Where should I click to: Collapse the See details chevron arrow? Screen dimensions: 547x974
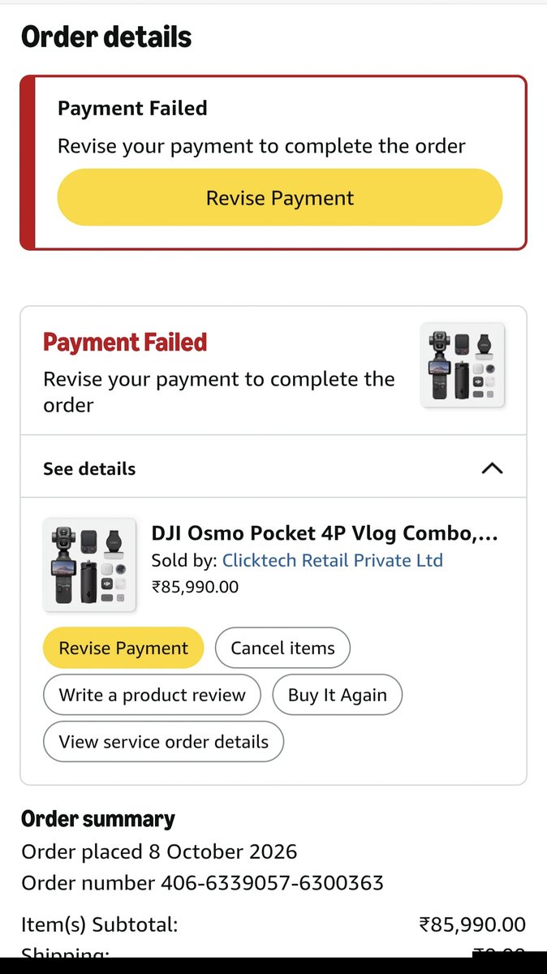[492, 468]
